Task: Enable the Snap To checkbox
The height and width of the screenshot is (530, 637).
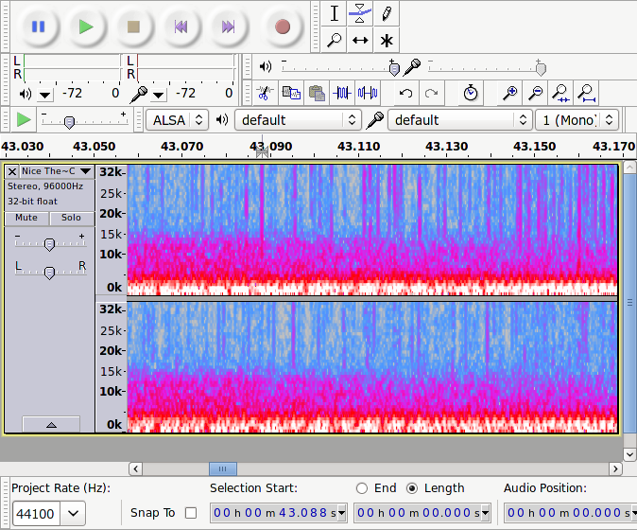Action: 191,513
